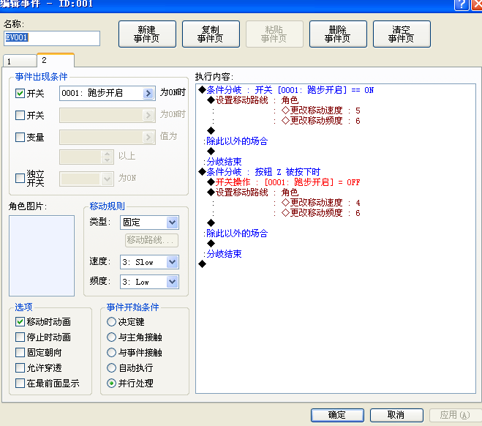Select the 开关操作 [0001: 跑步开启] = OFF line
The height and width of the screenshot is (426, 482).
pyautogui.click(x=284, y=182)
